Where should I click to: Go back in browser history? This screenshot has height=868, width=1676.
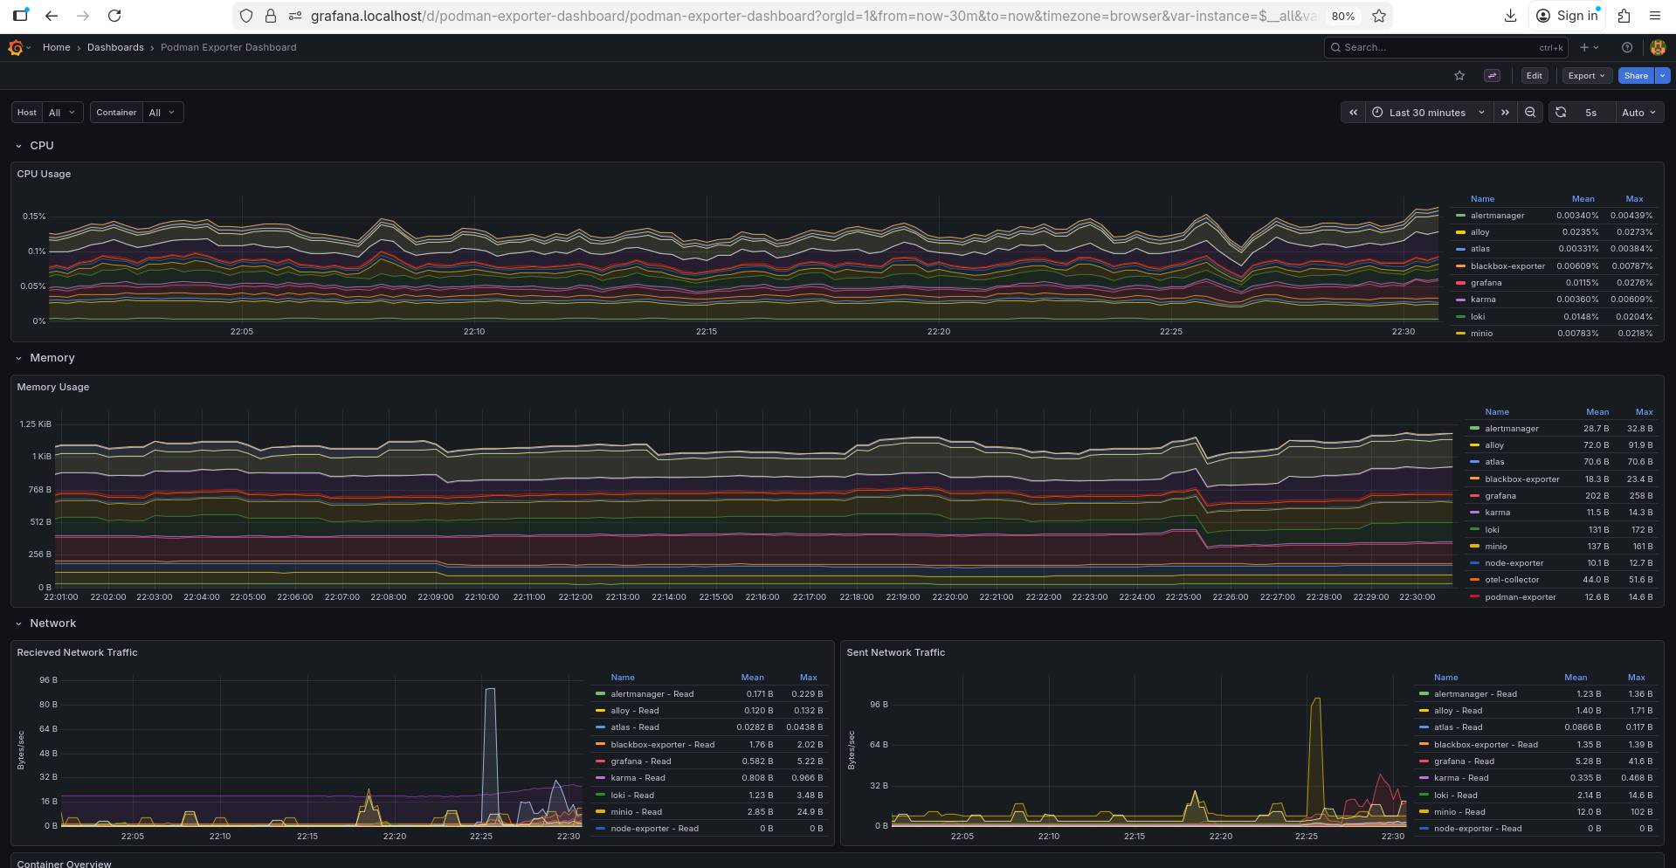[52, 16]
